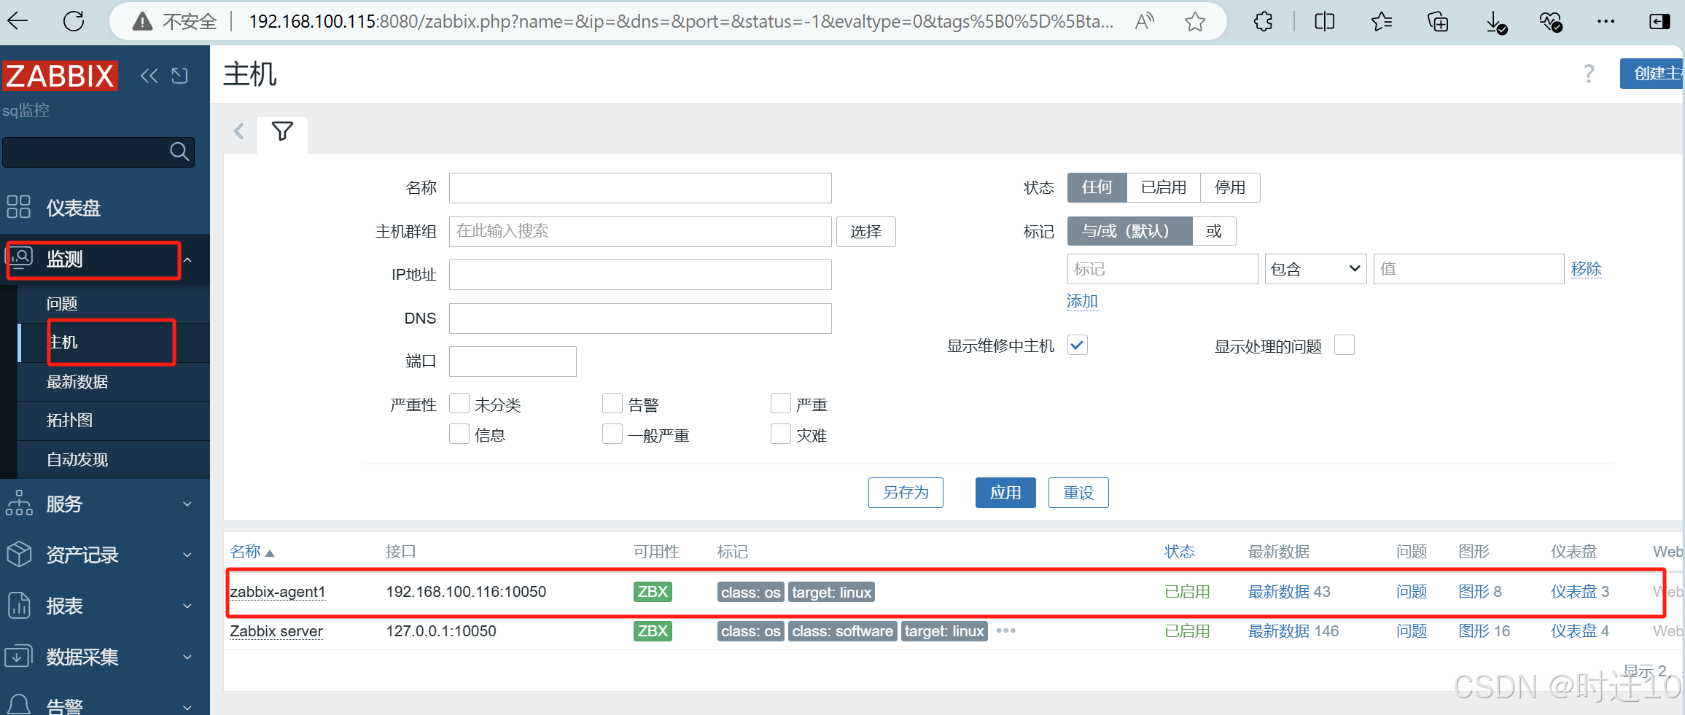The width and height of the screenshot is (1685, 715).
Task: Collapse the Zabbix sidebar with double chevron
Action: pyautogui.click(x=149, y=76)
